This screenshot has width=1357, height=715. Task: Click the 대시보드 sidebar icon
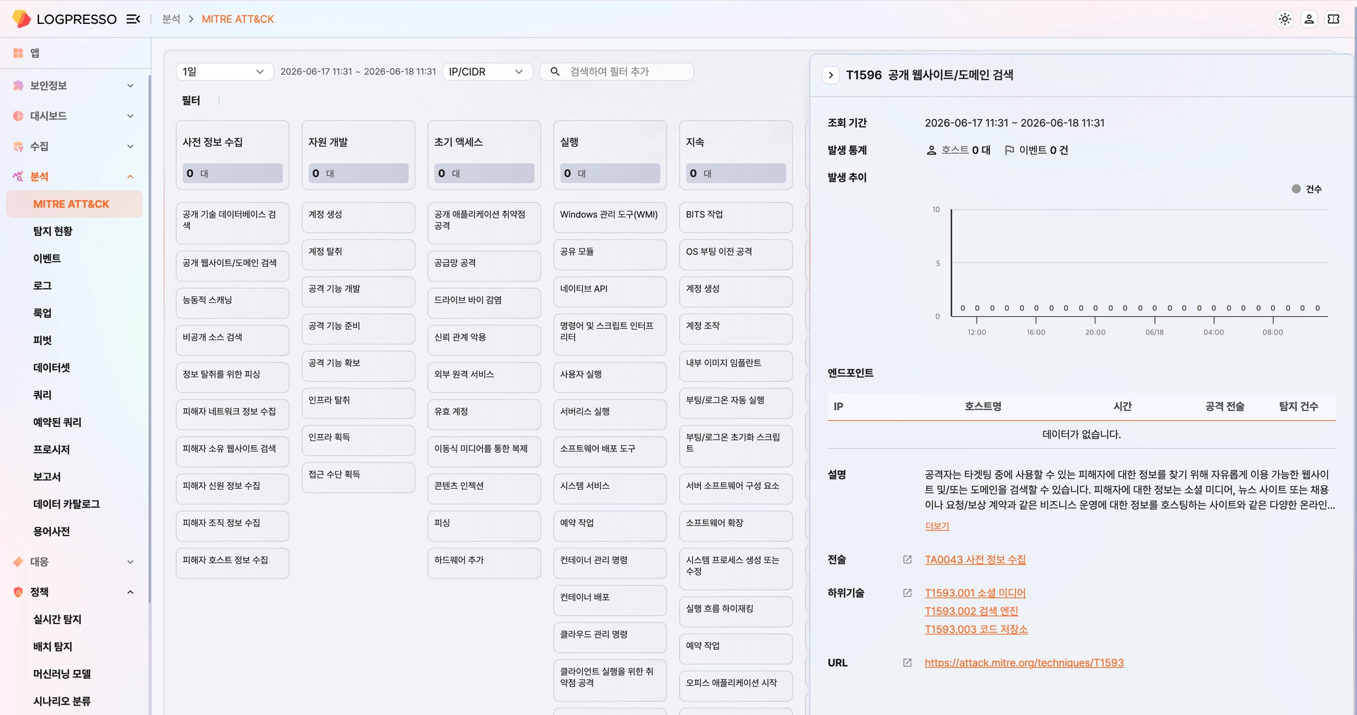18,116
